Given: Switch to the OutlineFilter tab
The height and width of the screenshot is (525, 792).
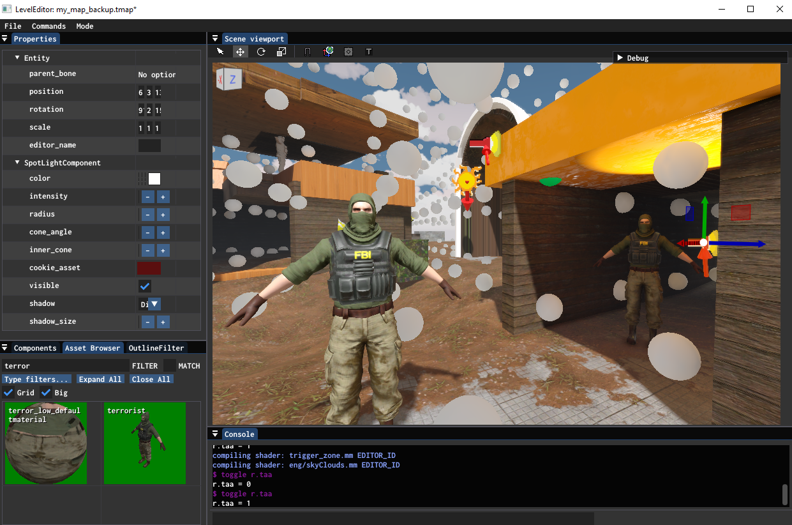Looking at the screenshot, I should click(156, 348).
